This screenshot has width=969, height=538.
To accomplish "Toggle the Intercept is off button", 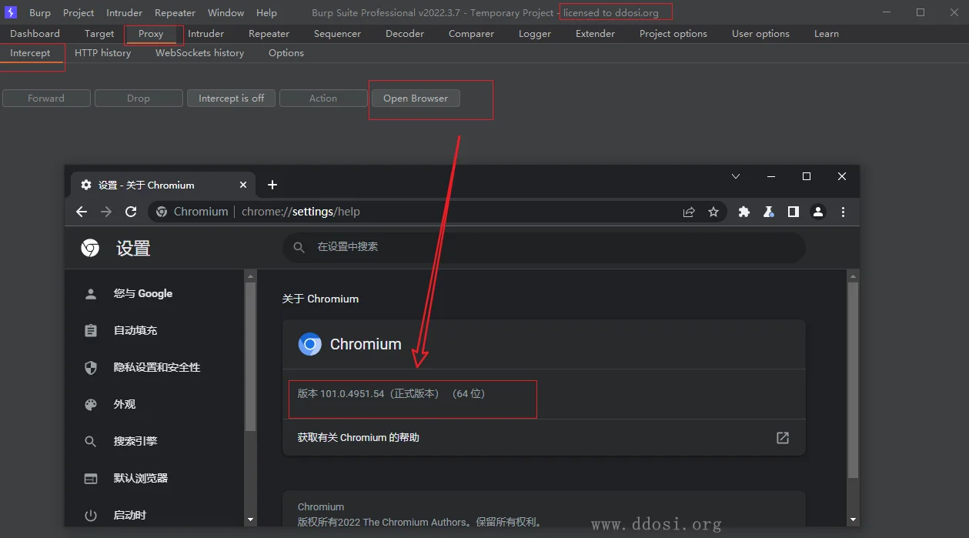I will click(231, 99).
